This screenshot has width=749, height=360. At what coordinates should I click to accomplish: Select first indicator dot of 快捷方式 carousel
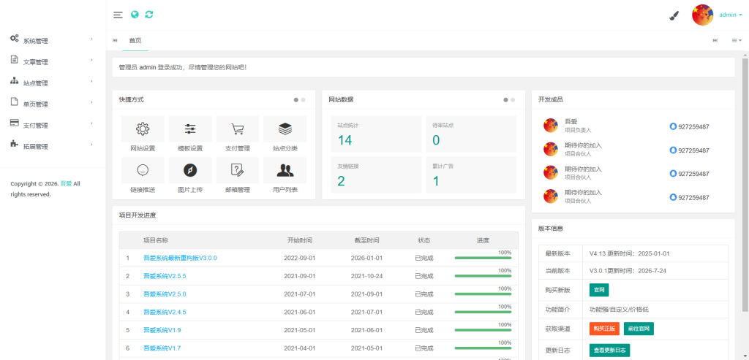pyautogui.click(x=296, y=100)
